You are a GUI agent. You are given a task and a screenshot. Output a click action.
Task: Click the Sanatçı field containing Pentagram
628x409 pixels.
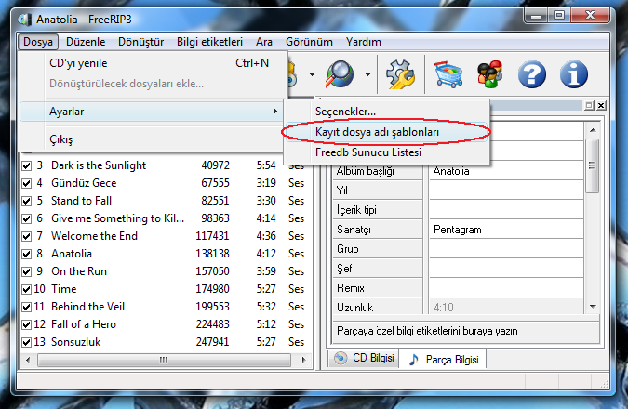506,230
